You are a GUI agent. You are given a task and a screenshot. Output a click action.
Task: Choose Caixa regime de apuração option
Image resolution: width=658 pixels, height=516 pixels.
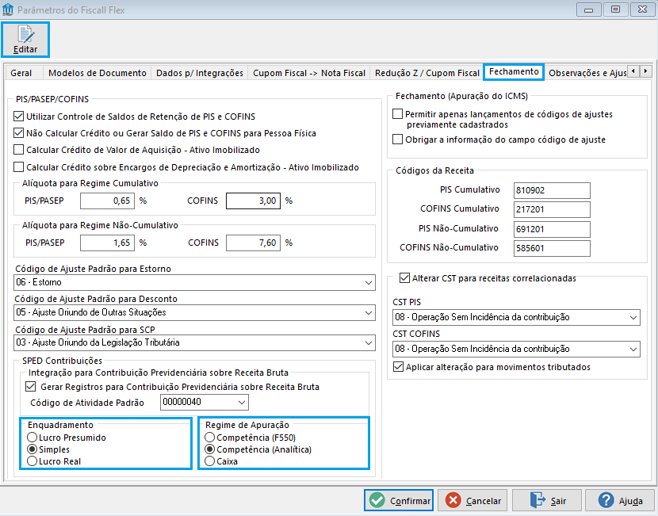click(210, 461)
